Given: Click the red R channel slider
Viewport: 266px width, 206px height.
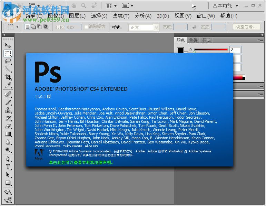Looking at the screenshot, I should coord(211,50).
